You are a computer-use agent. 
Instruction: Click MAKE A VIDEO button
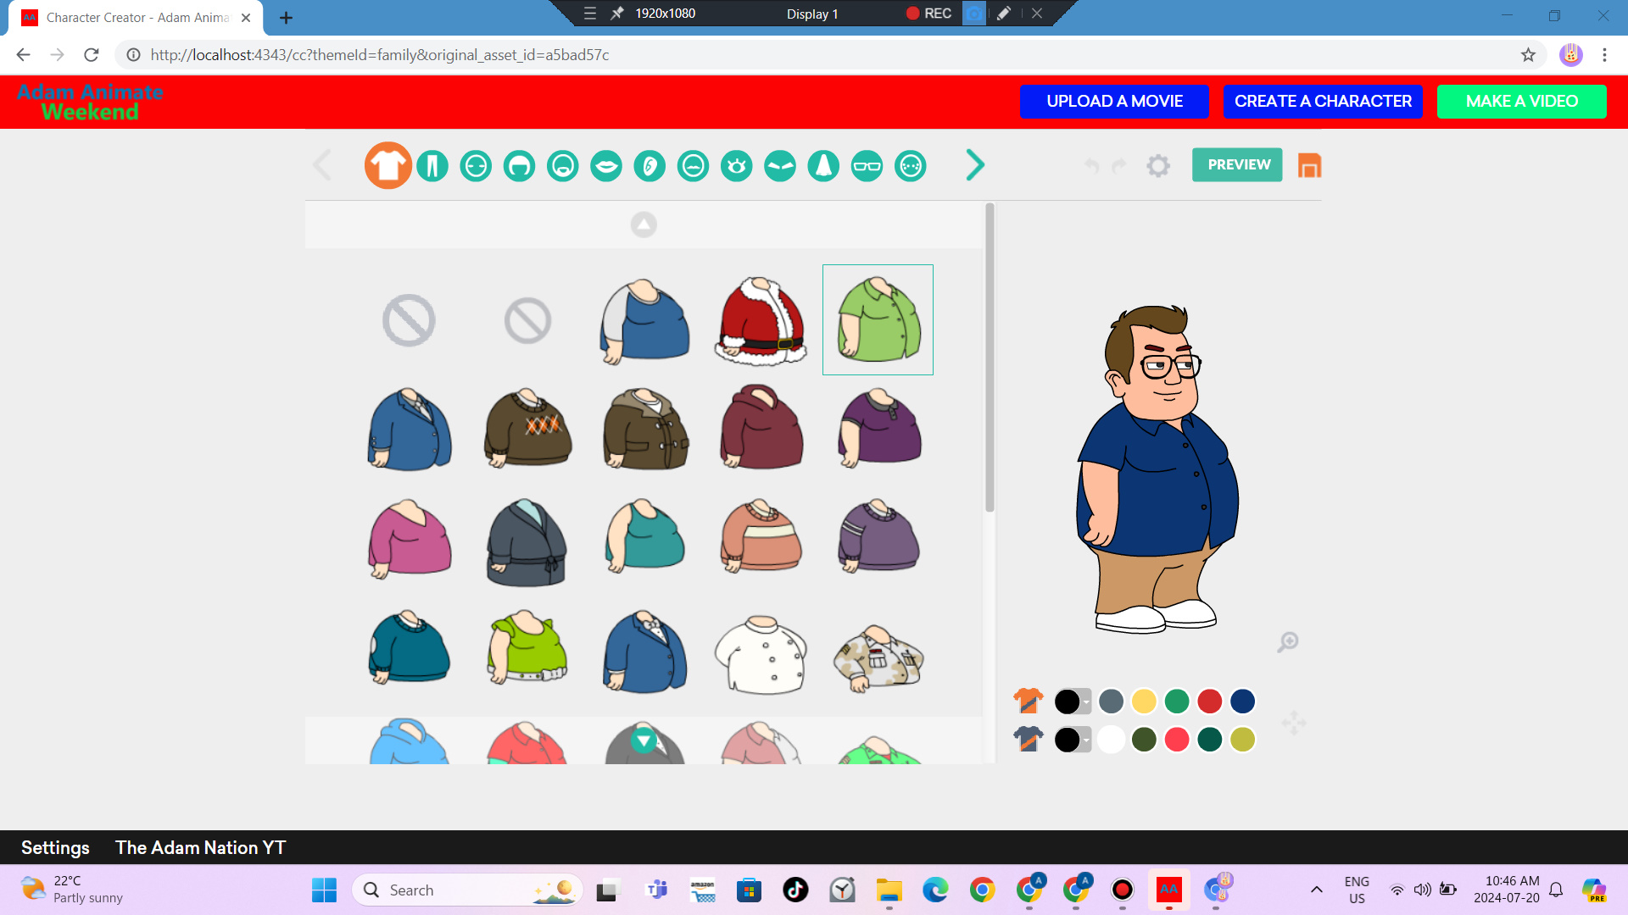(1521, 102)
